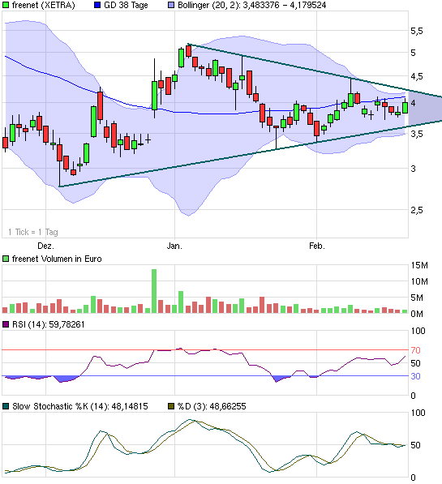Click the 'RSI (14): 59,78261' label
Screen dimensions: 442x484
point(48,324)
